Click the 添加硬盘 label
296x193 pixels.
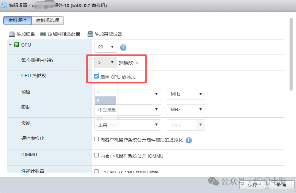(x=26, y=34)
